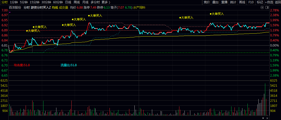Click the 返回 back button
Screen dimensions: 281x120
pyautogui.click(x=277, y=2)
